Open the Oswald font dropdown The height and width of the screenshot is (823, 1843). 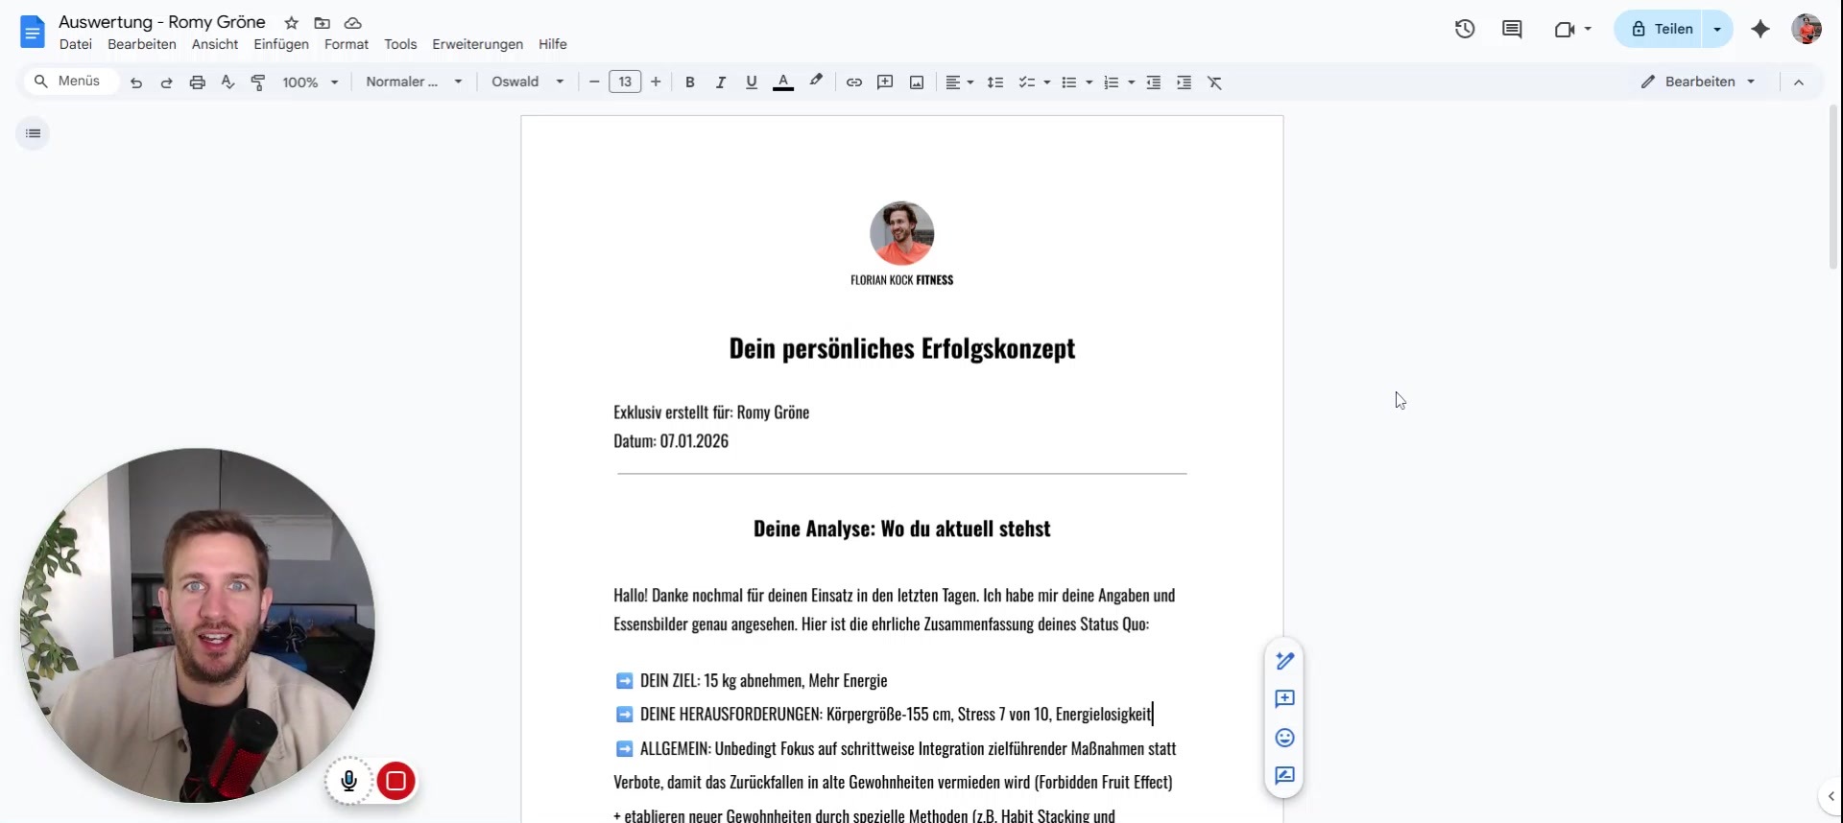[527, 82]
